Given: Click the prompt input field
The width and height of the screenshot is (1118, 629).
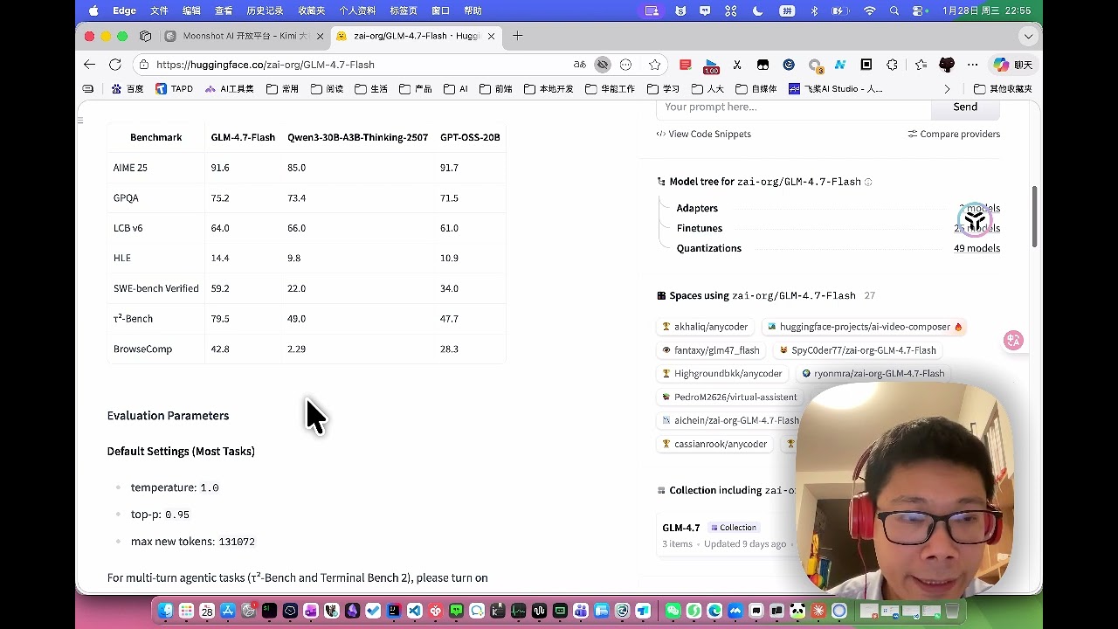Looking at the screenshot, I should click(x=793, y=107).
